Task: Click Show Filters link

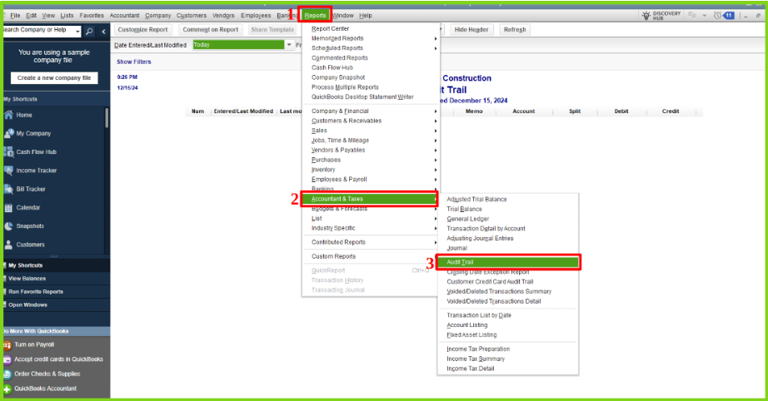Action: coord(134,62)
